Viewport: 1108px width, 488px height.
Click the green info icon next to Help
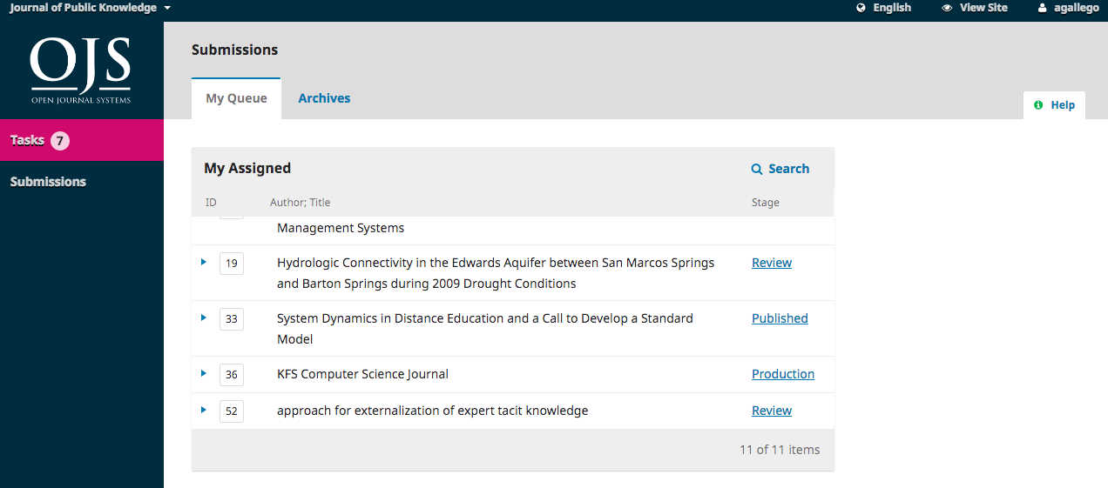[1038, 105]
